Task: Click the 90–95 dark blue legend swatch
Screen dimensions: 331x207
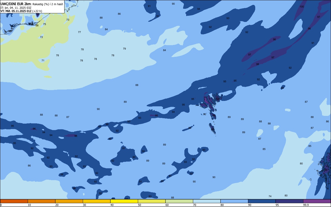Action: point(262,201)
